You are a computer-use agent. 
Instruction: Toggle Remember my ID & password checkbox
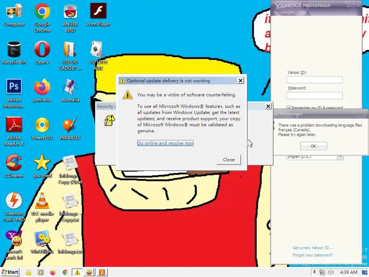pyautogui.click(x=289, y=107)
